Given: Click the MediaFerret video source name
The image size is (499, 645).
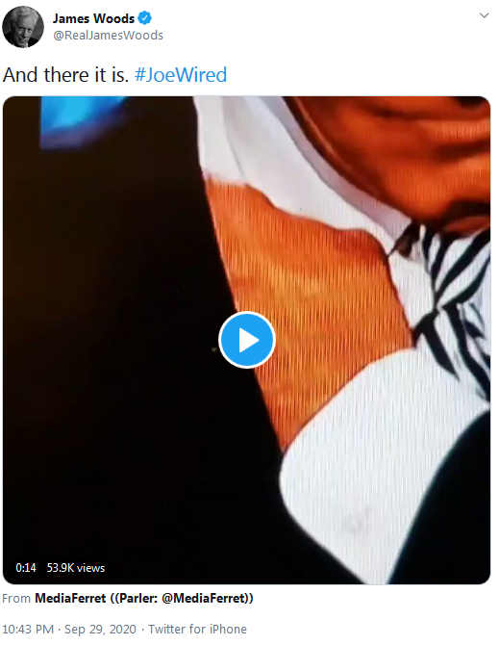Looking at the screenshot, I should point(70,598).
